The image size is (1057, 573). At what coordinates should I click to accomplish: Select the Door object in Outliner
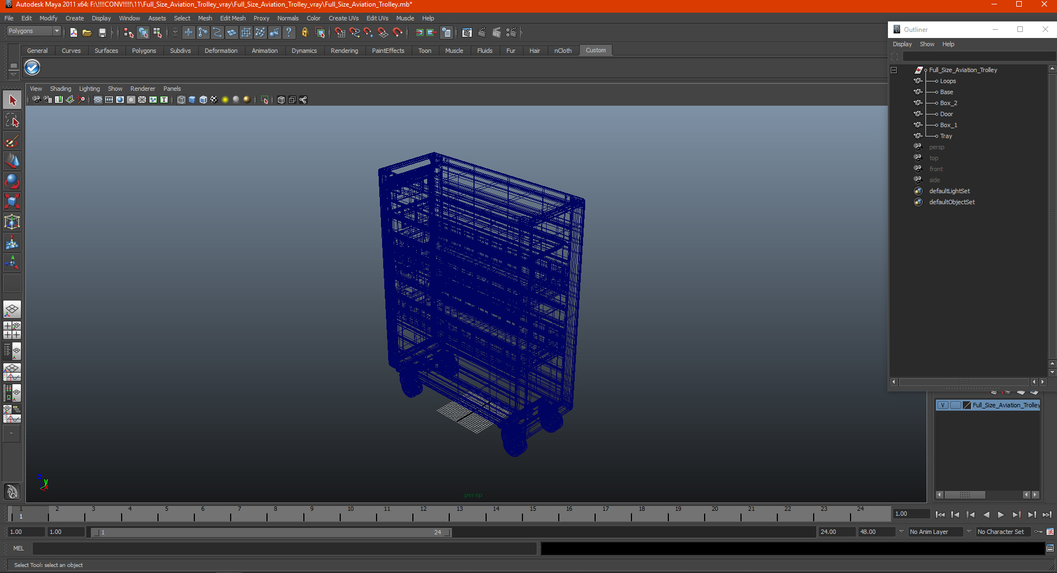[x=946, y=114]
